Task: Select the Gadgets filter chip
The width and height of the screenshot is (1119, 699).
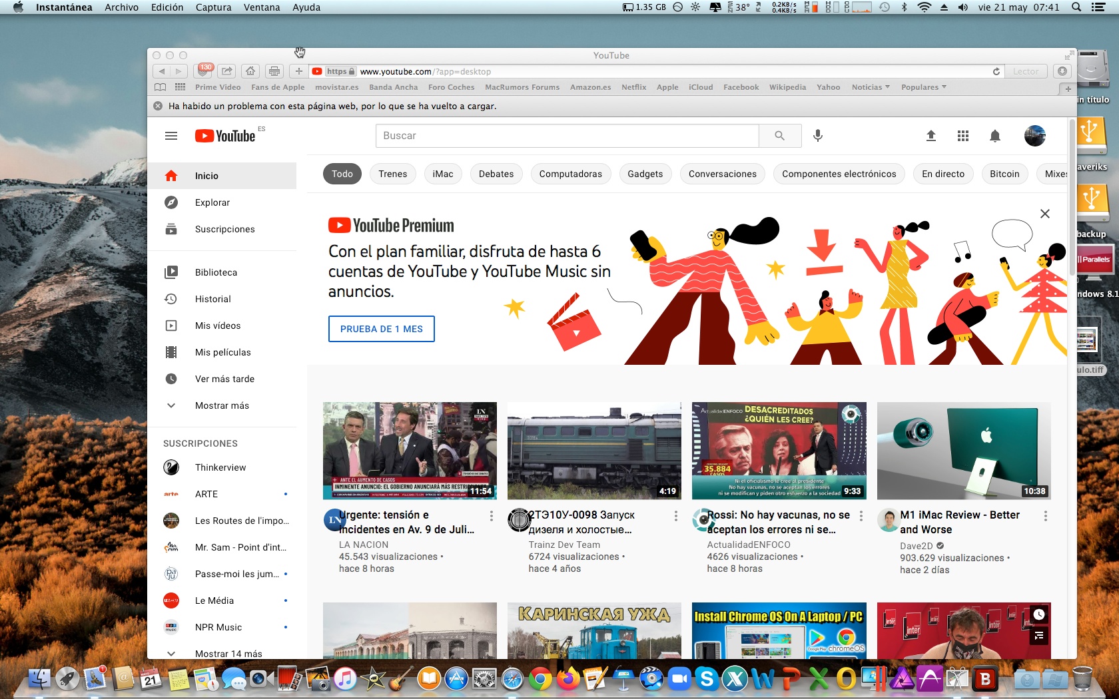Action: click(645, 174)
